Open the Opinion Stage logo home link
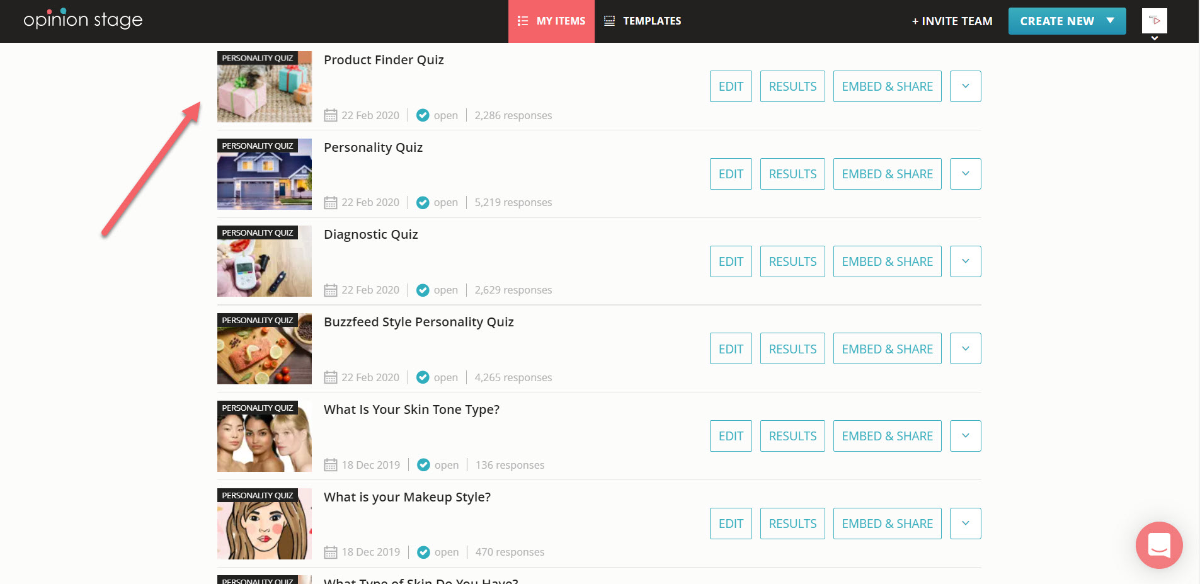The width and height of the screenshot is (1200, 584). point(83,20)
